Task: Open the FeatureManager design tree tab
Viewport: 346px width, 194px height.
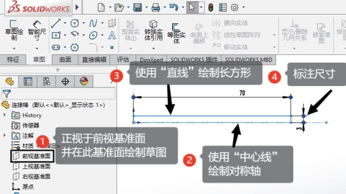Action: (9, 81)
